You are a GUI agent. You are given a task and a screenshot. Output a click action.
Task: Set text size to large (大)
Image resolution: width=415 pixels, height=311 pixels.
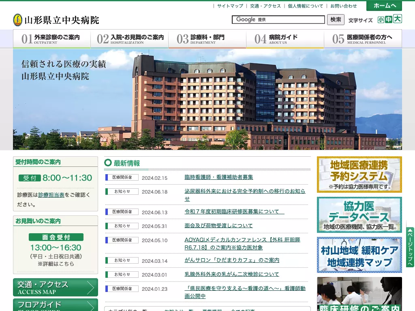[397, 19]
